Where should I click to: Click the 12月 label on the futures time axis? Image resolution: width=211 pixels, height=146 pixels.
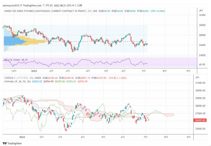[14, 71]
